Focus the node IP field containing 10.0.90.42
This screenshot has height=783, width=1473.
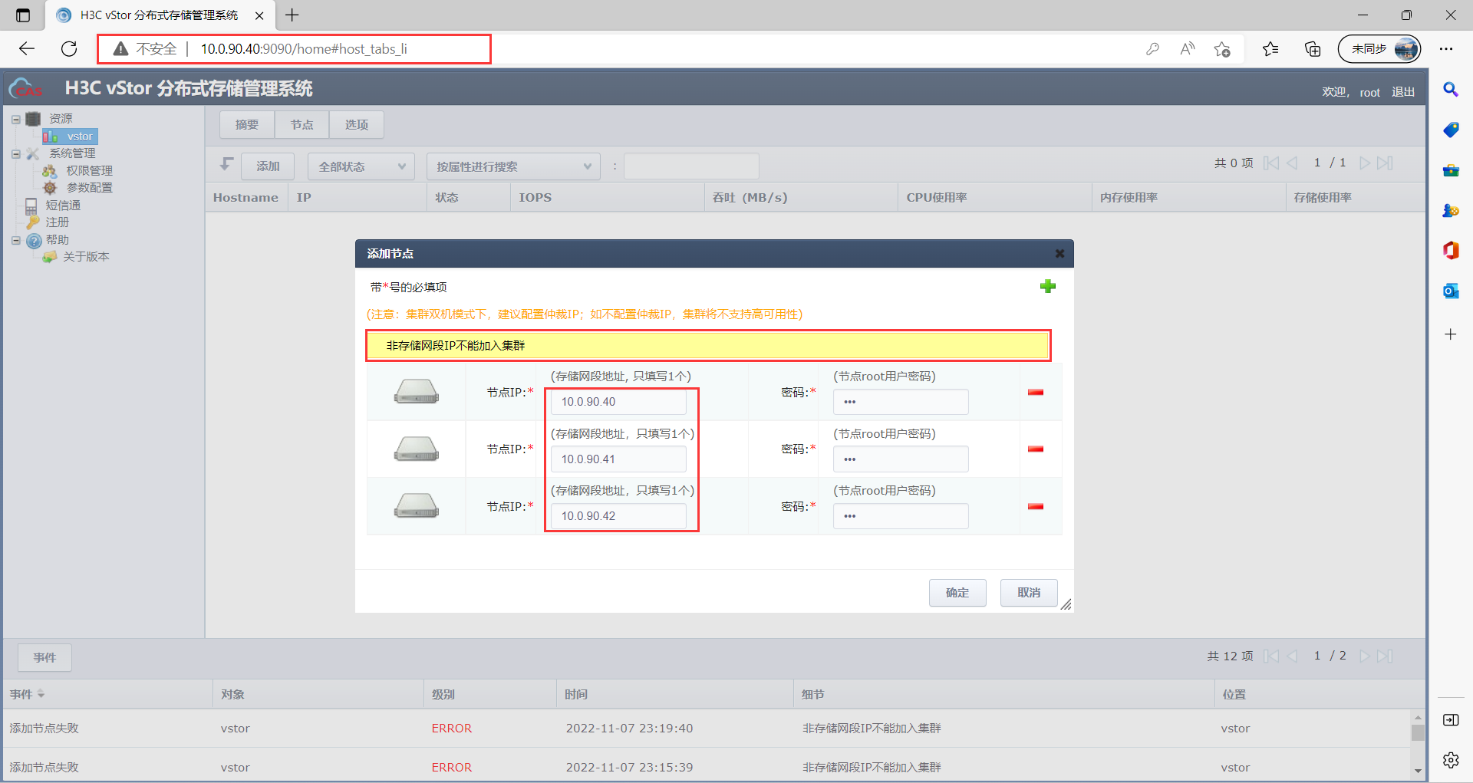(618, 516)
